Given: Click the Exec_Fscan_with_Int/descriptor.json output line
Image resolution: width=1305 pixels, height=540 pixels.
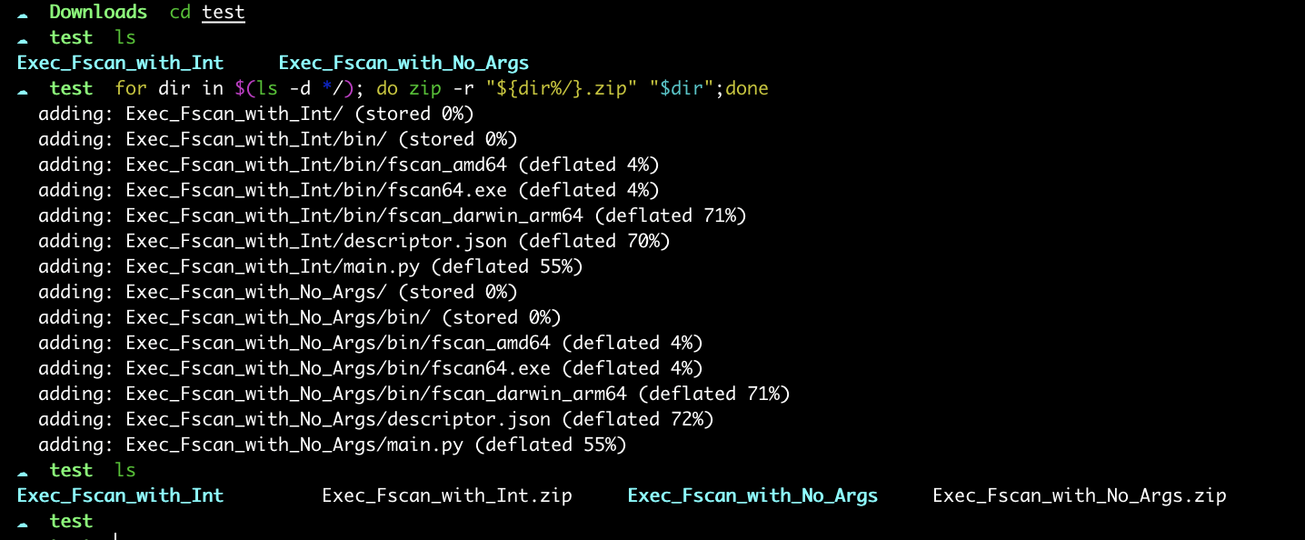Looking at the screenshot, I should 354,241.
